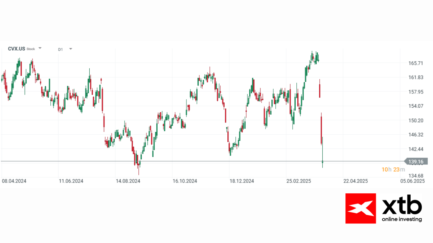Click the 150.20 price axis label

click(x=416, y=120)
